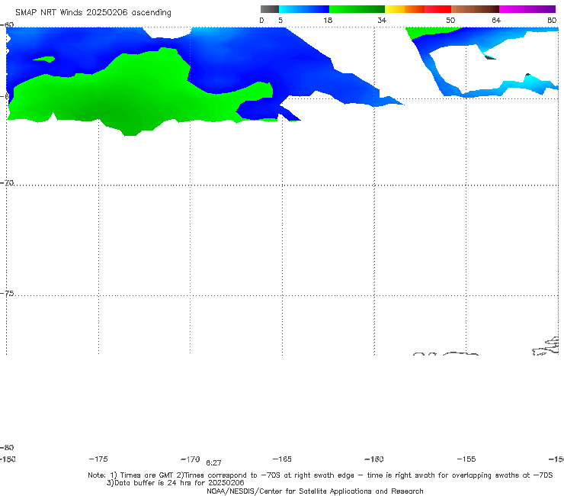The width and height of the screenshot is (564, 496).
Task: Click the longitude label between -165 and -155
Action: point(374,459)
